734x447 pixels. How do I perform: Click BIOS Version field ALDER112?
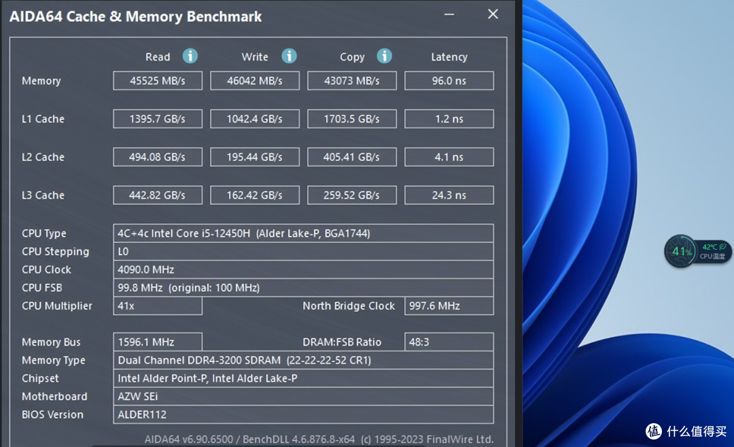tap(303, 414)
